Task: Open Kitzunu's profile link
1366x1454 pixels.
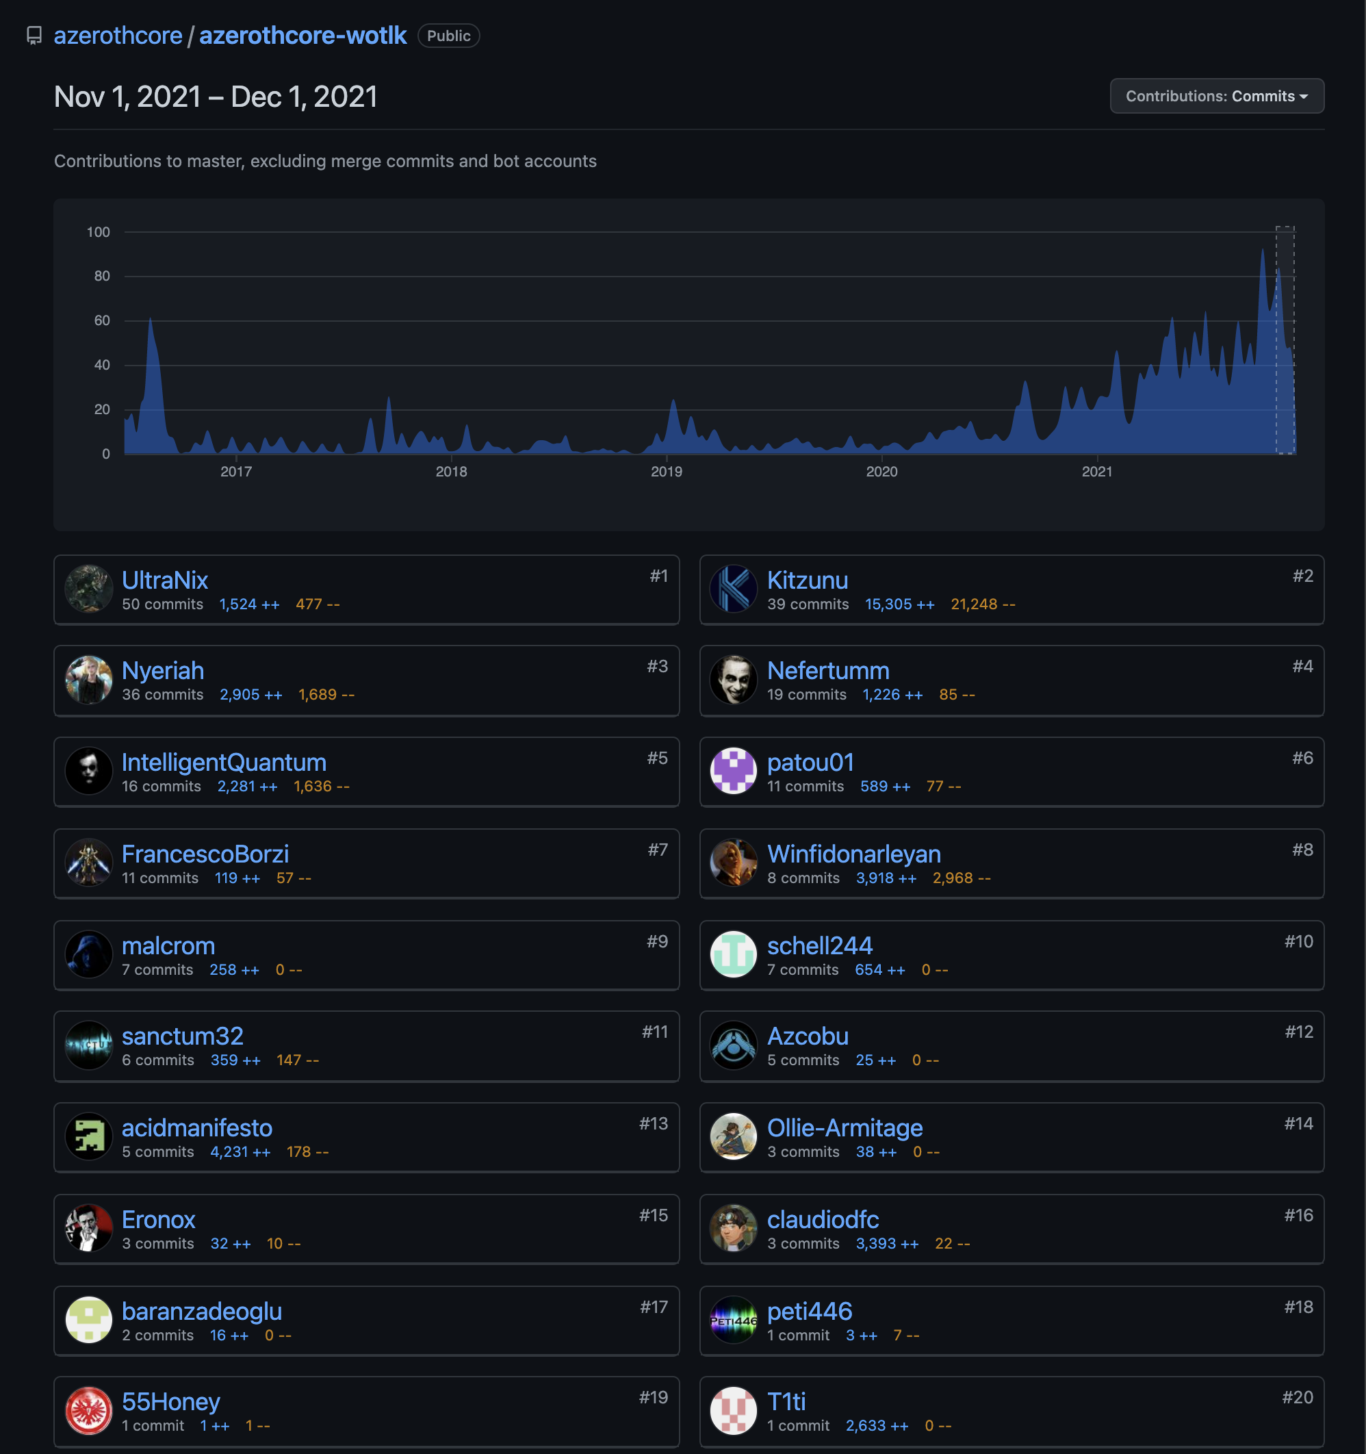Action: [808, 580]
